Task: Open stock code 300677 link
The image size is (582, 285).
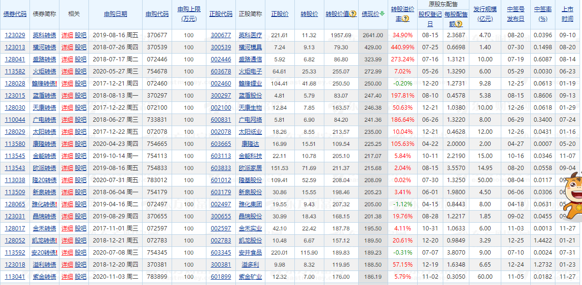Action: [221, 35]
